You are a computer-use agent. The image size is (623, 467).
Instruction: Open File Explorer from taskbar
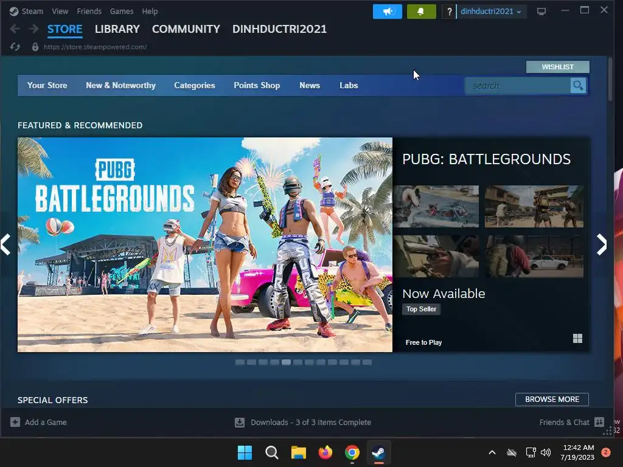(x=298, y=452)
